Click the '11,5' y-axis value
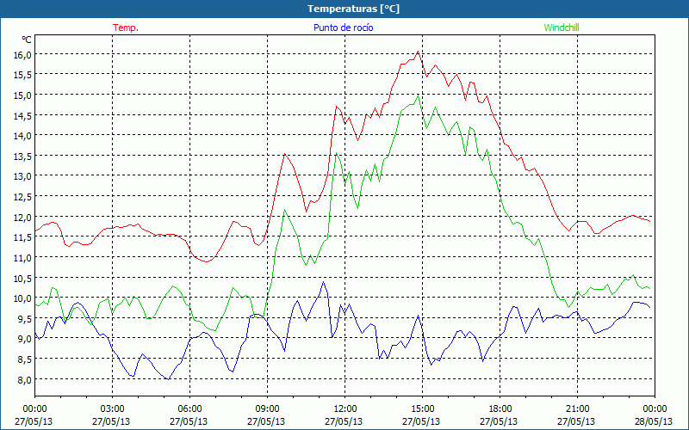 [23, 237]
